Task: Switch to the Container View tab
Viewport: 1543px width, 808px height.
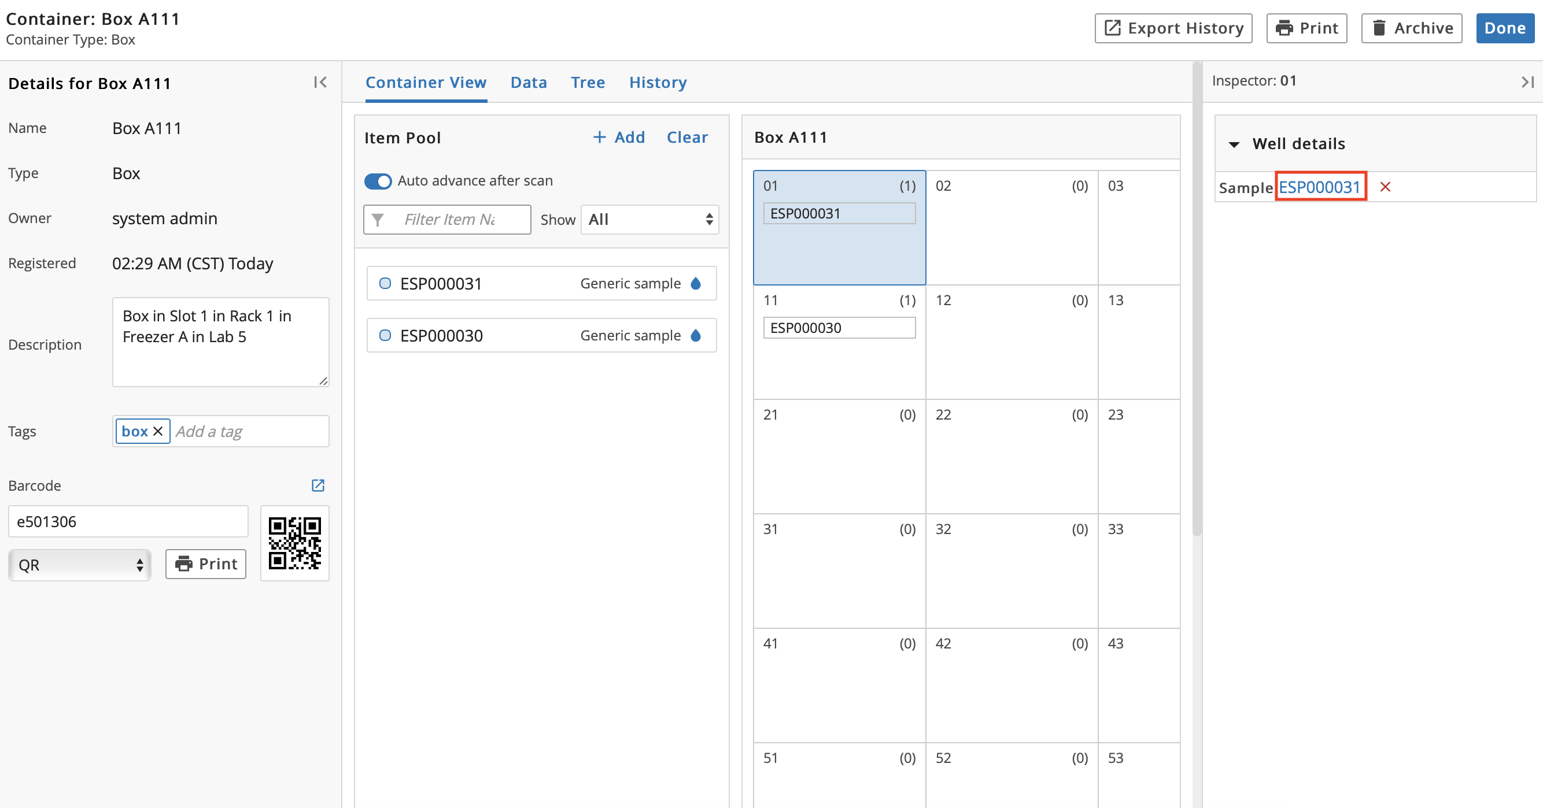Action: point(426,83)
